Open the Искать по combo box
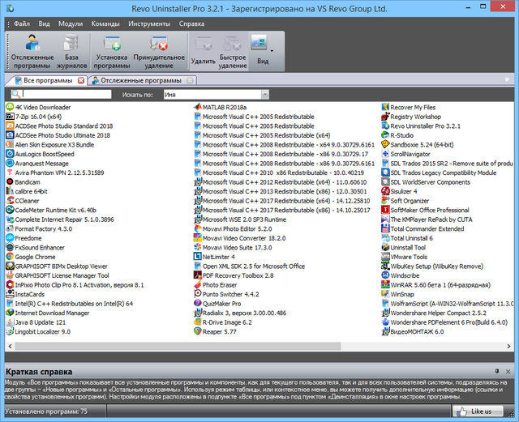519x422 pixels. 217,95
